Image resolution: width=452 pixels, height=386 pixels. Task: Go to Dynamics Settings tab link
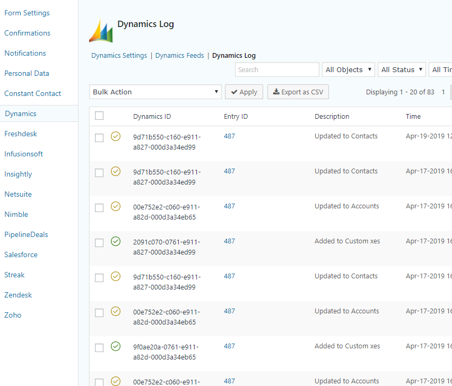[x=119, y=56]
